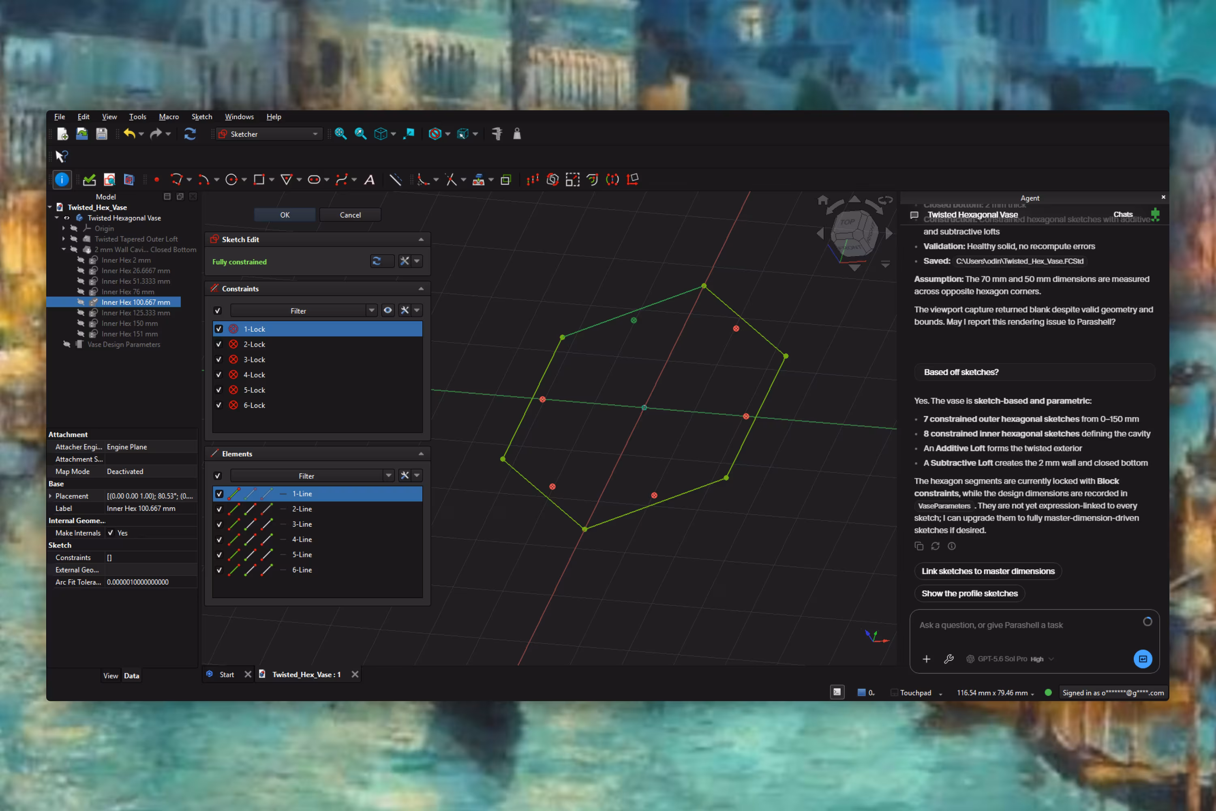Select the Trim edge tool
The height and width of the screenshot is (811, 1216).
tap(451, 180)
